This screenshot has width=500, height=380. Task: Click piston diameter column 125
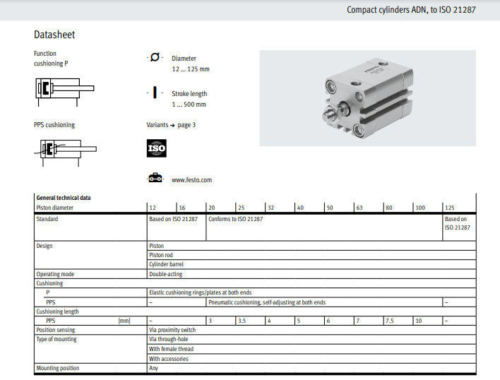450,208
